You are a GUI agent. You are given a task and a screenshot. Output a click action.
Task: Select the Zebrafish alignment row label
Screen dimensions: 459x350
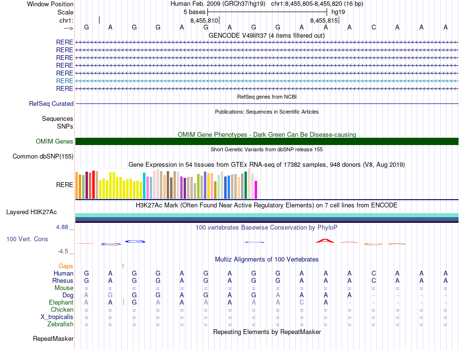pyautogui.click(x=60, y=324)
